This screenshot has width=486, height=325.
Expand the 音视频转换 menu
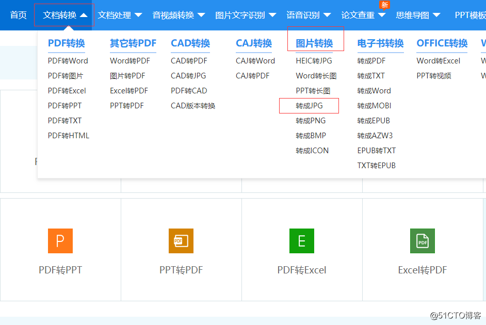[x=179, y=15]
